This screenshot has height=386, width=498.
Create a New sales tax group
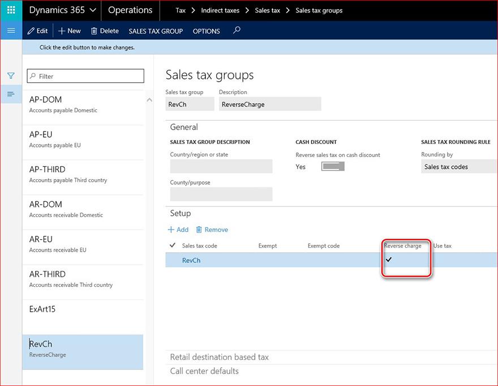click(x=70, y=31)
